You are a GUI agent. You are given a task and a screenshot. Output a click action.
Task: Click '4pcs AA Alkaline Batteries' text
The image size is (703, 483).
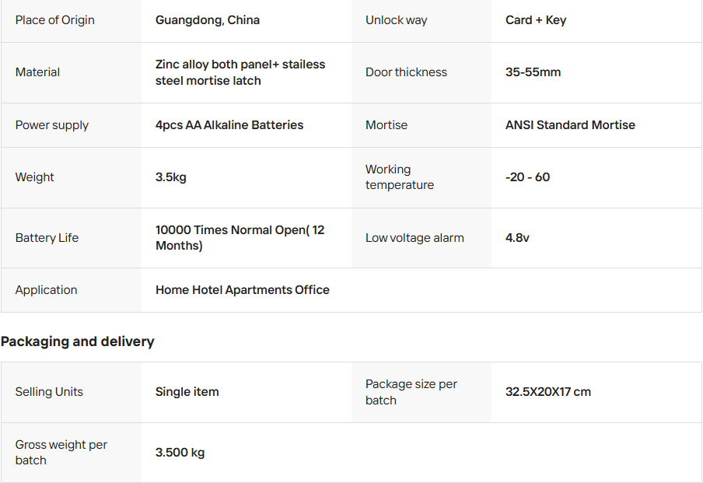point(229,125)
